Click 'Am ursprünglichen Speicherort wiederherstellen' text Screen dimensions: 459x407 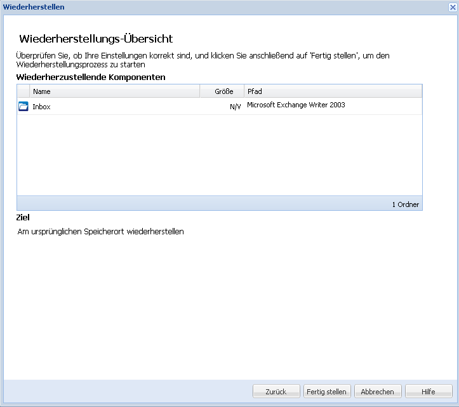pos(101,232)
